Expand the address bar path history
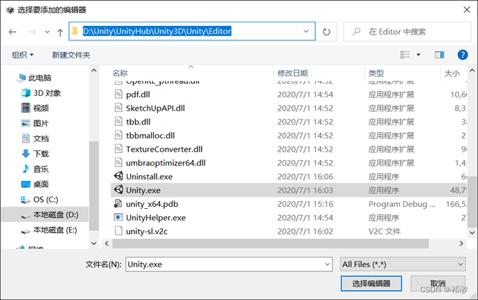 click(306, 31)
